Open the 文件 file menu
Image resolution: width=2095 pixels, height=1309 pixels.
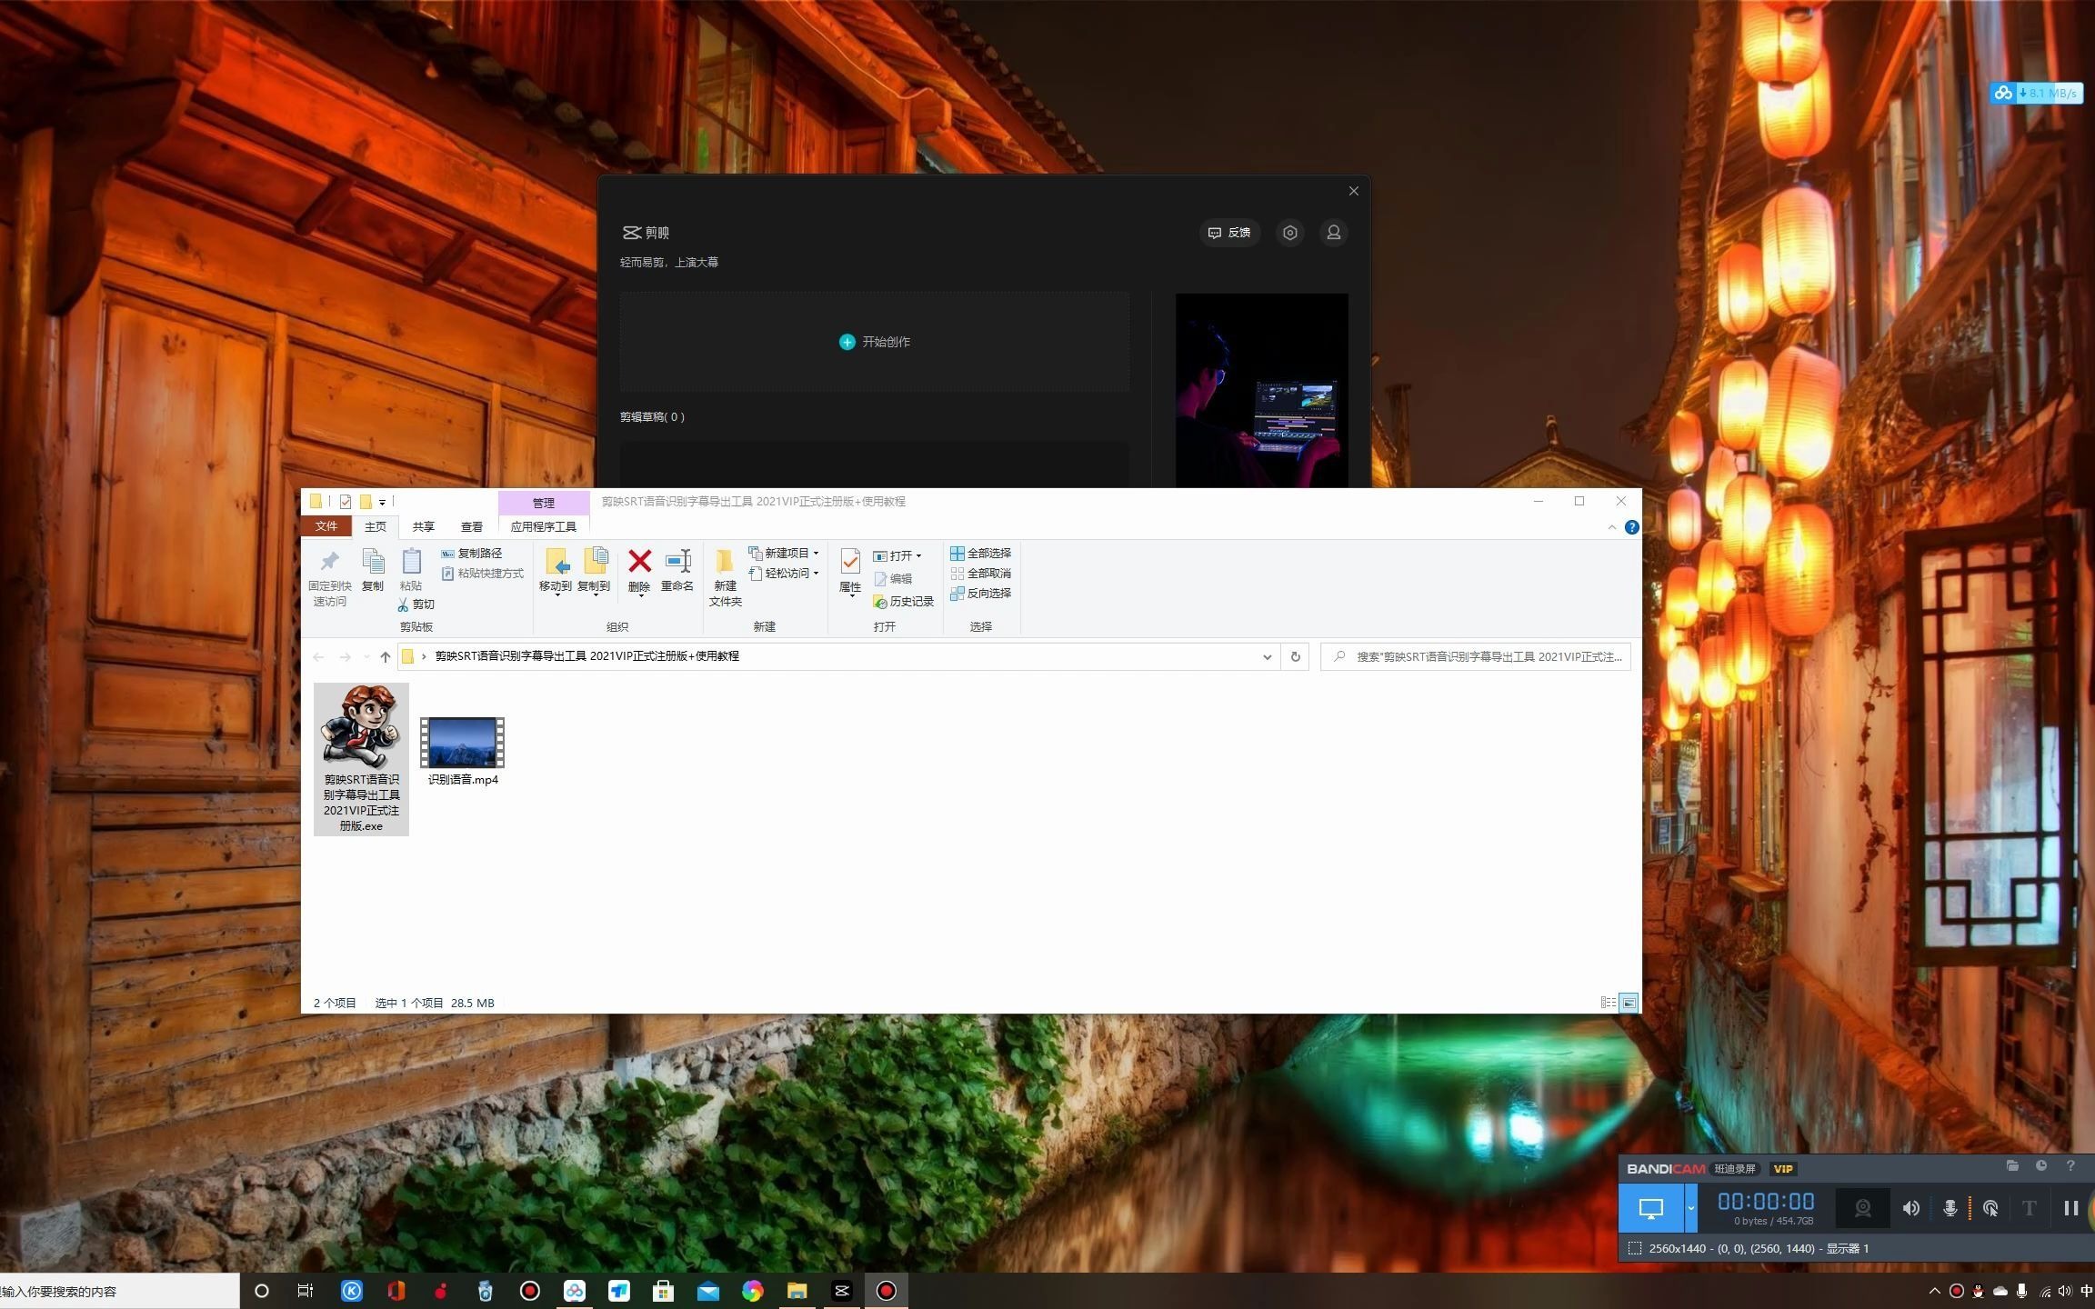326,526
